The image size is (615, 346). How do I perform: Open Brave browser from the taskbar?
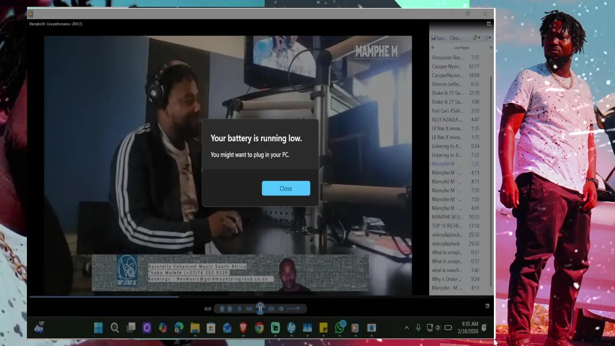pyautogui.click(x=243, y=328)
